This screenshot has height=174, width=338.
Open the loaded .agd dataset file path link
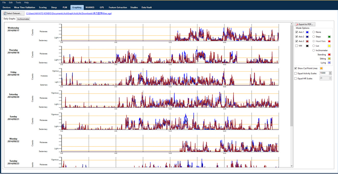coord(69,13)
